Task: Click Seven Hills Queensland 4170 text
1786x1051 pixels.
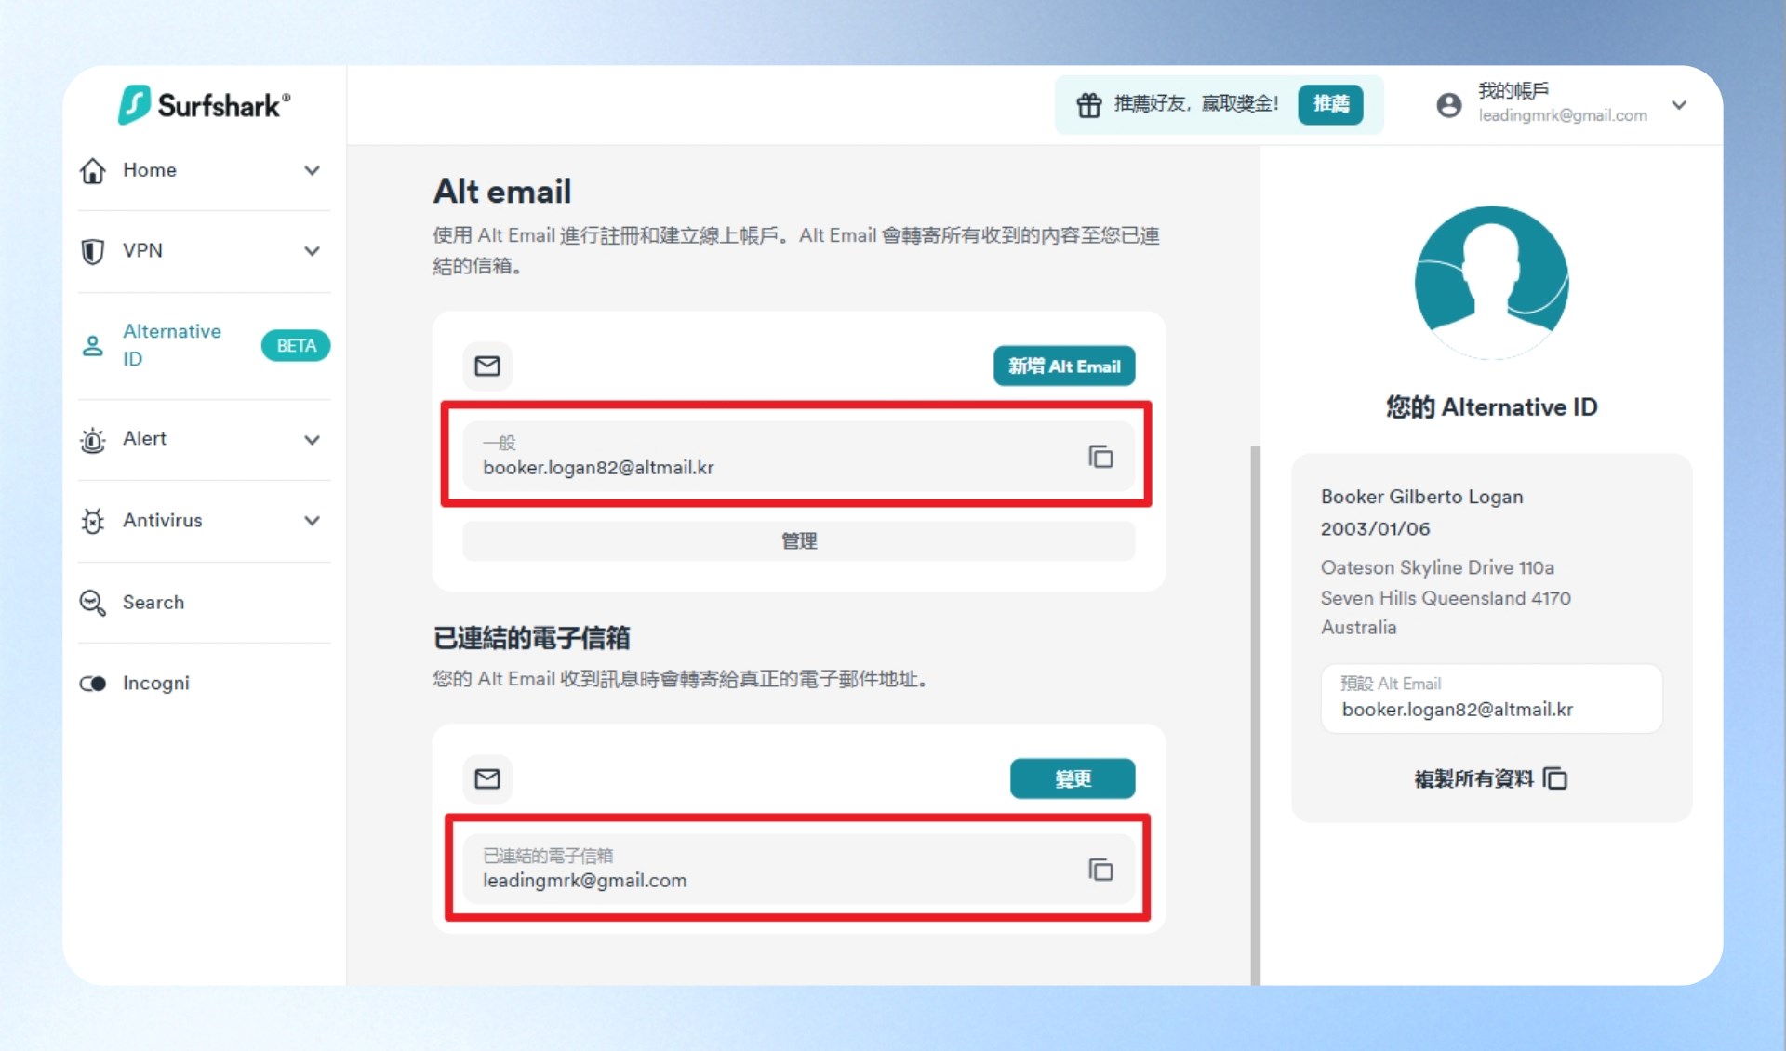Action: tap(1446, 598)
